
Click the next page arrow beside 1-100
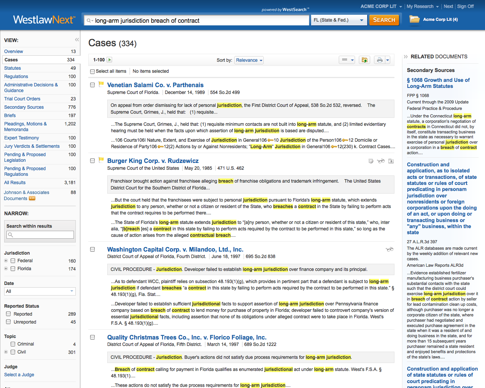click(110, 60)
